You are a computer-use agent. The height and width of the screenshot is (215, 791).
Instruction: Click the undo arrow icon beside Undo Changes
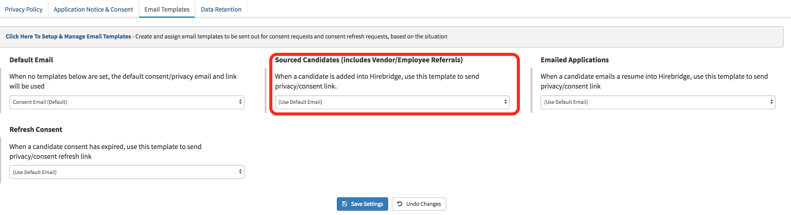[x=399, y=204]
